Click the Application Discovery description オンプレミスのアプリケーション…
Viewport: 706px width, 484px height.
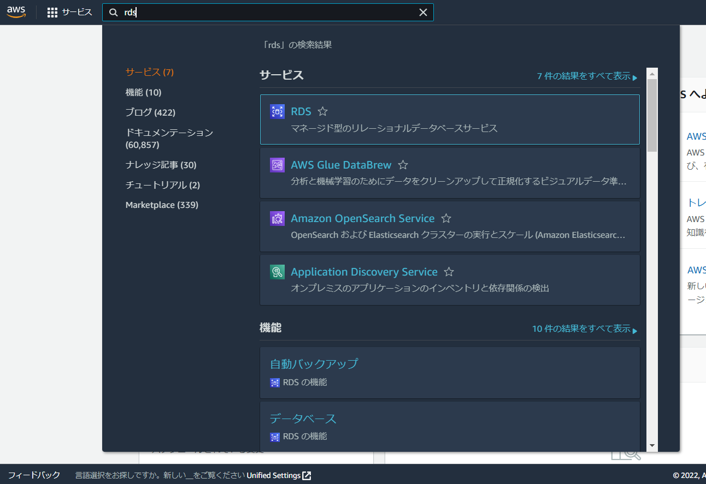[420, 288]
